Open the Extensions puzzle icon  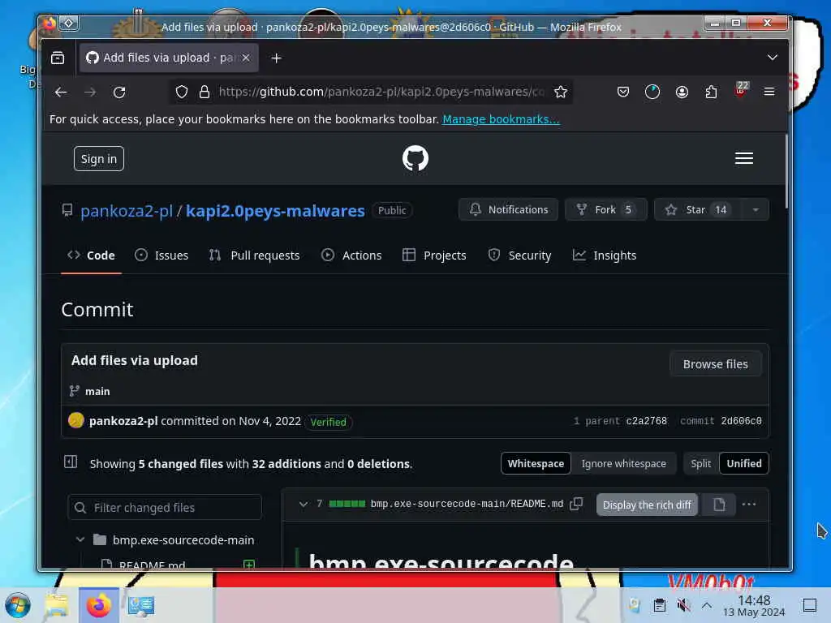(x=711, y=92)
